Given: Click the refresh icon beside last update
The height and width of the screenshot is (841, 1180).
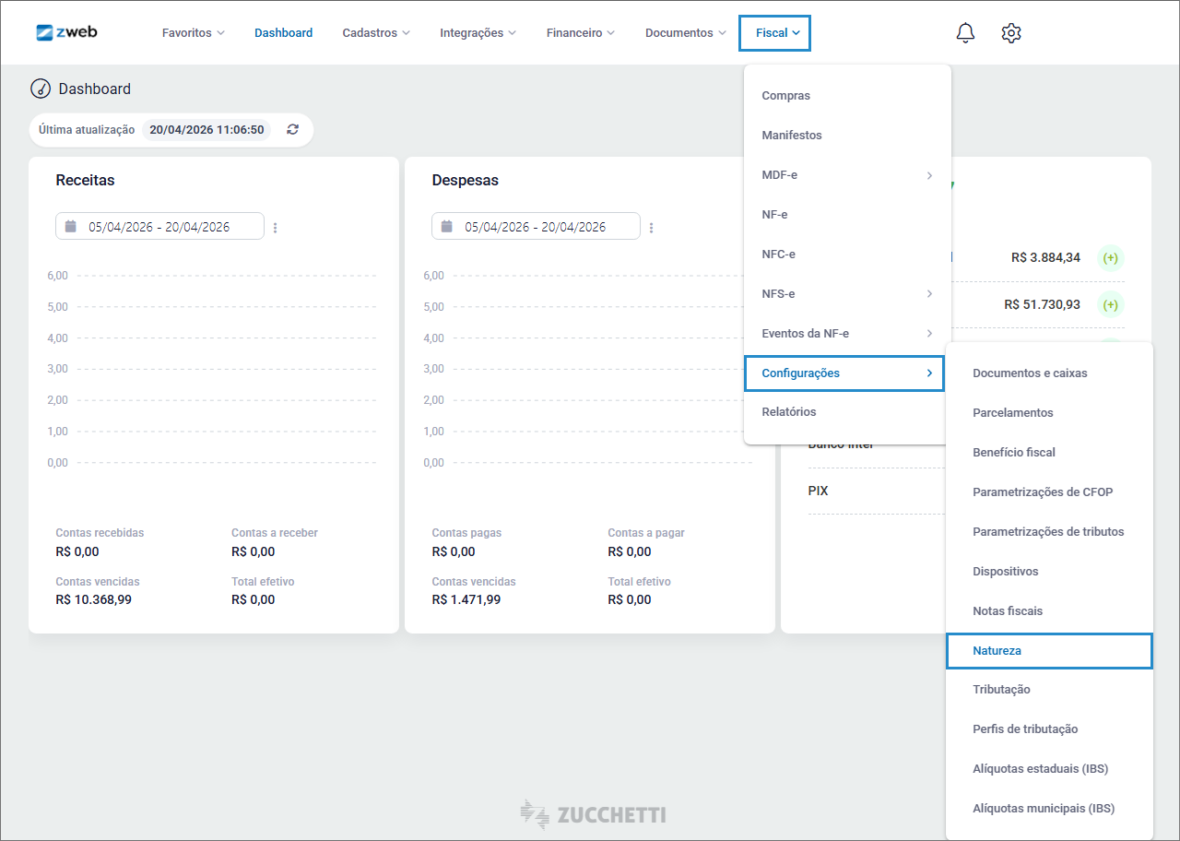Looking at the screenshot, I should (x=293, y=130).
